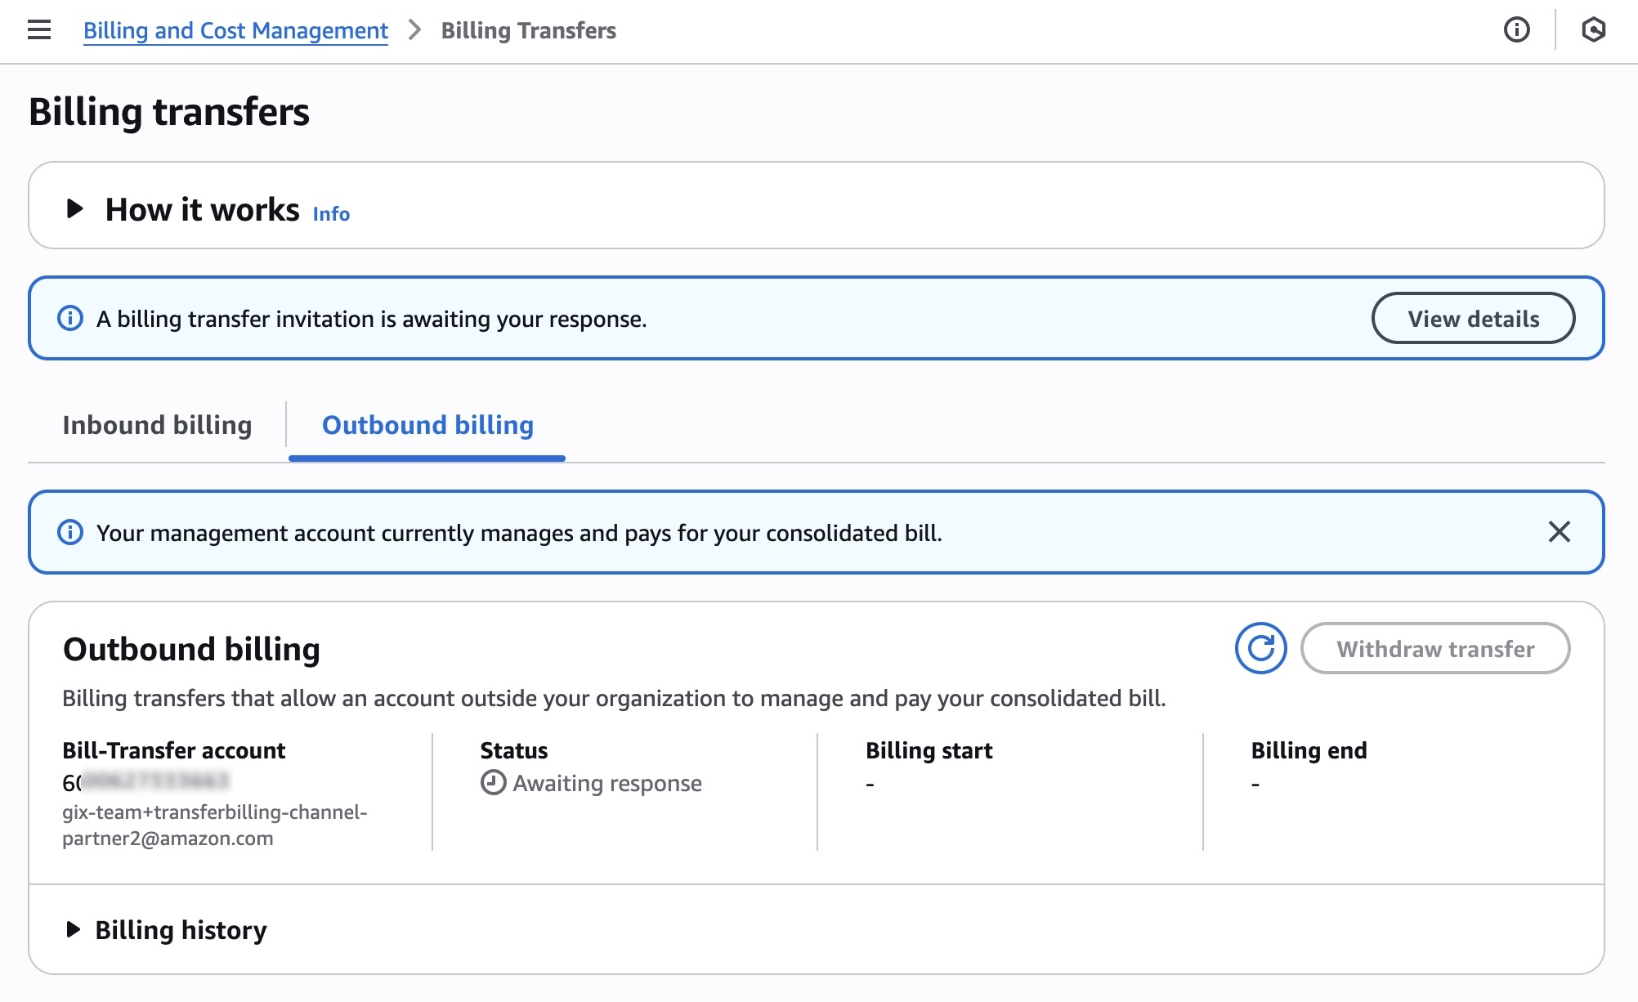This screenshot has width=1638, height=1002.
Task: Refresh the Outbound billing panel
Action: point(1260,648)
